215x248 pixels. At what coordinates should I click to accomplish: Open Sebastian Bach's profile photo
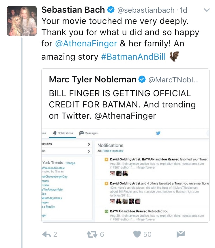point(22,21)
